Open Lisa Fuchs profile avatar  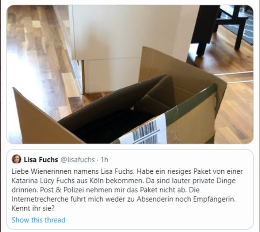[x=16, y=159]
